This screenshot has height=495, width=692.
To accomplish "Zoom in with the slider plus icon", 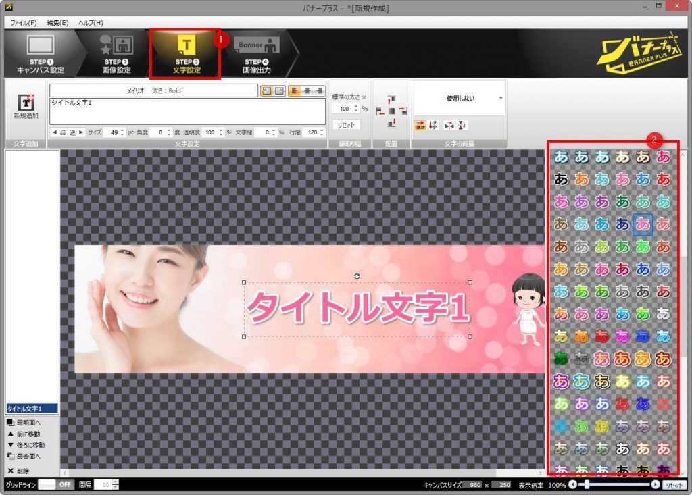I will tap(656, 484).
